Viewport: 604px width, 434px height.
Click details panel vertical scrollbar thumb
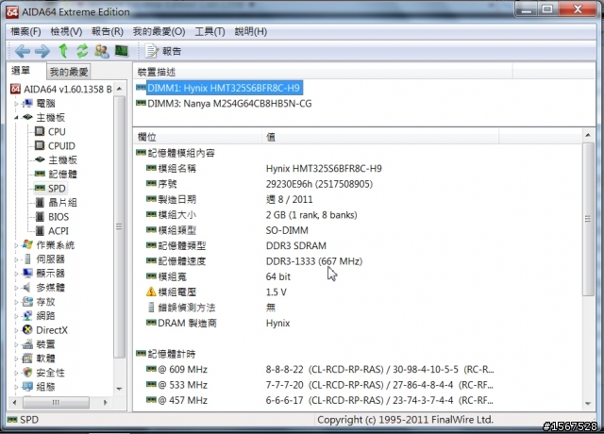click(x=588, y=219)
